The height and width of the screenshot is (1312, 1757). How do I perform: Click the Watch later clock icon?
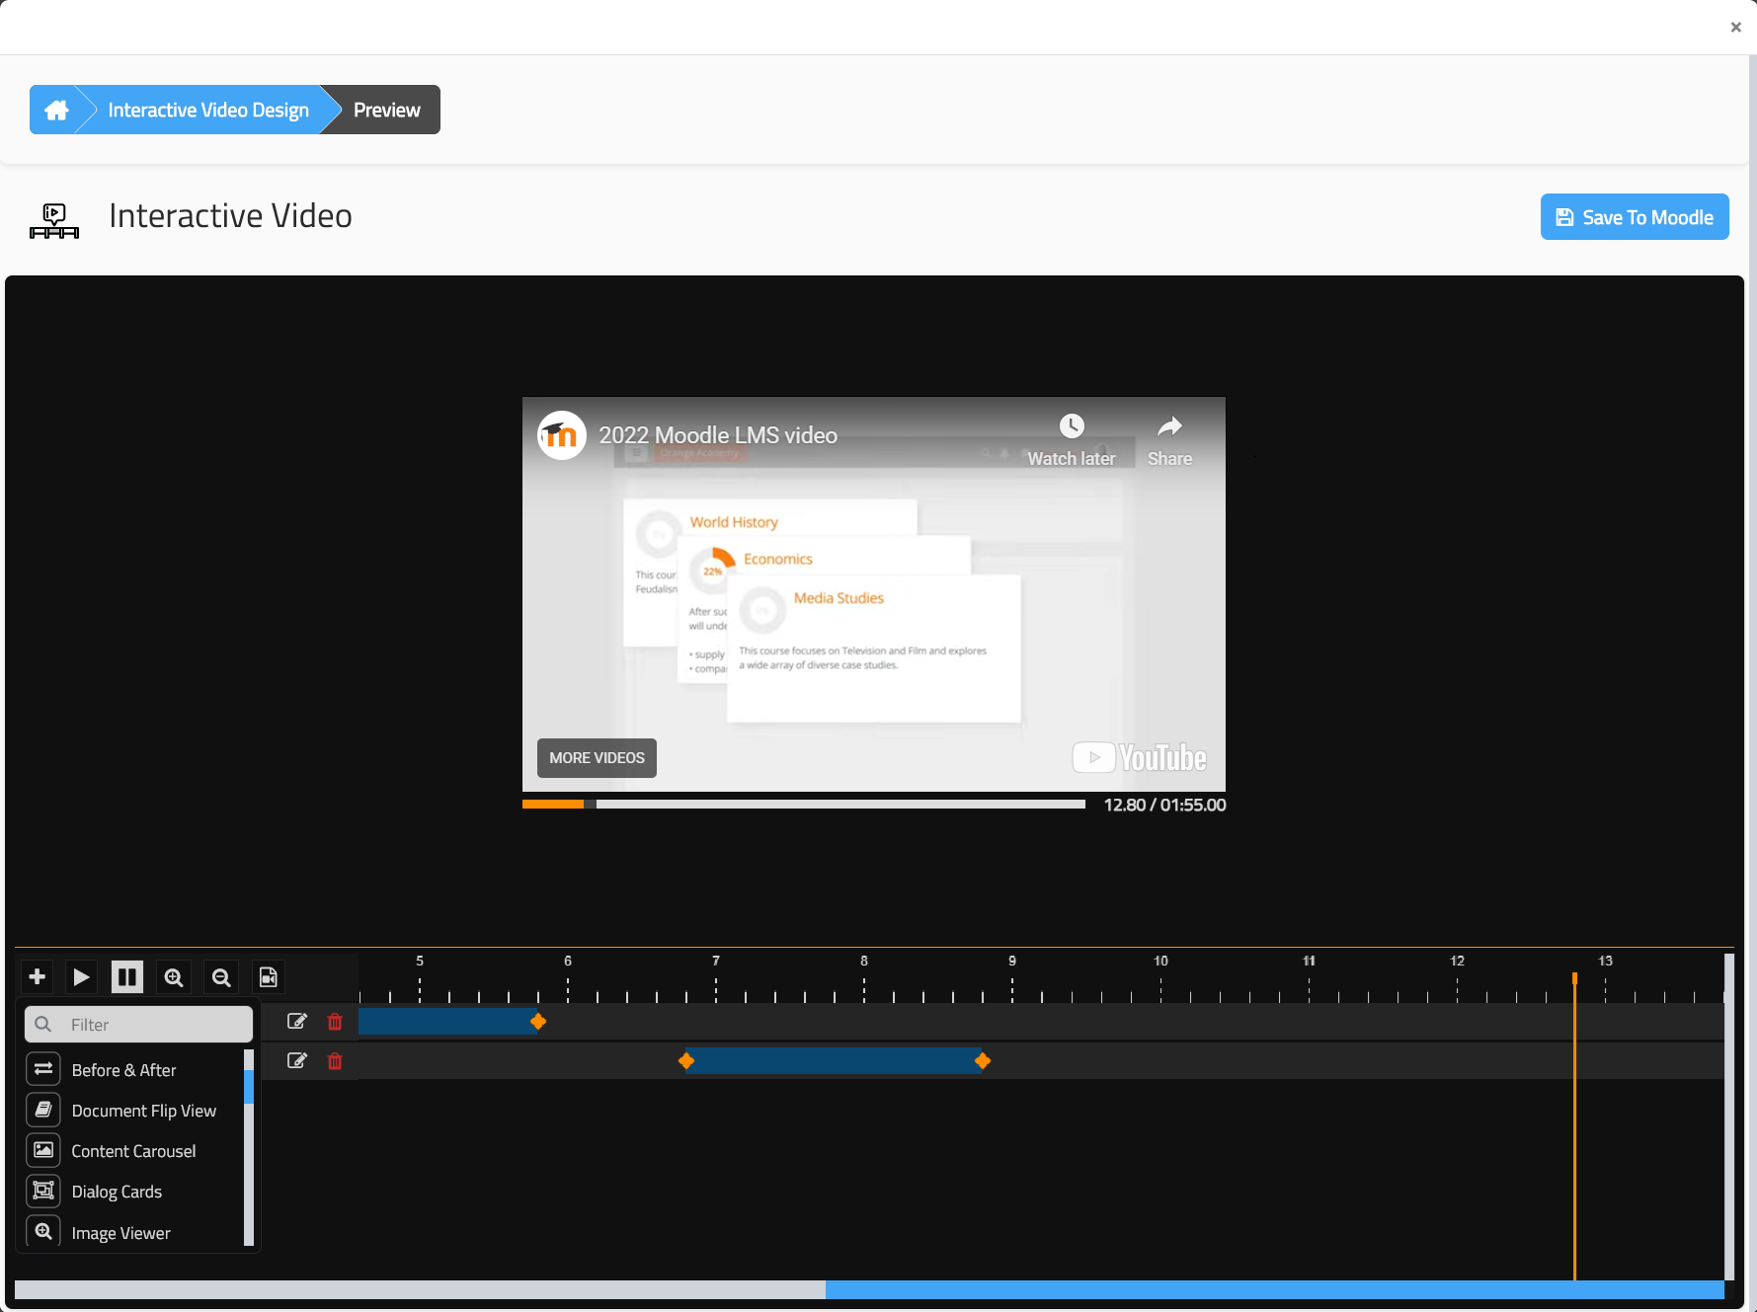1073,426
